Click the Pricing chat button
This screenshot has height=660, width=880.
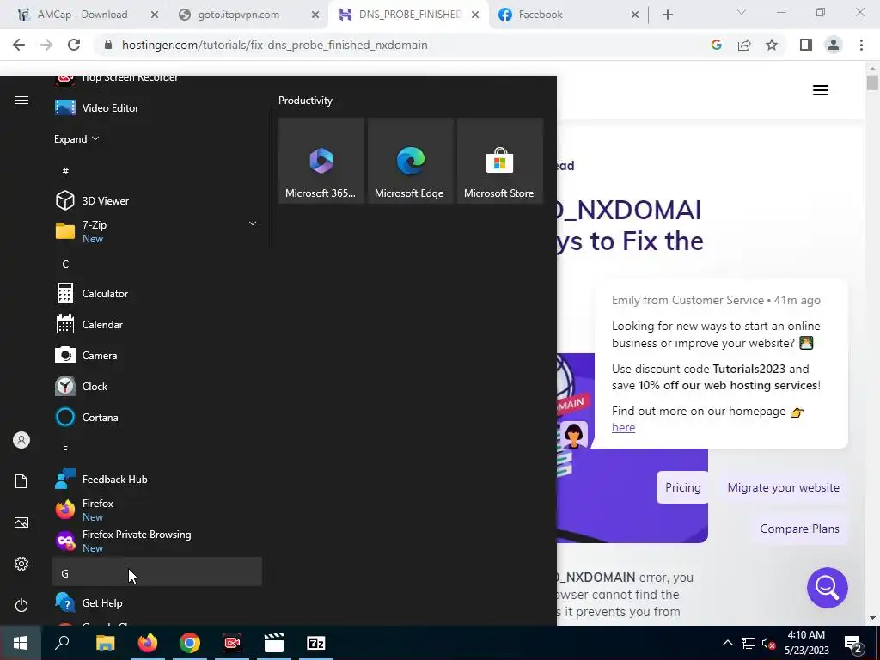tap(683, 487)
